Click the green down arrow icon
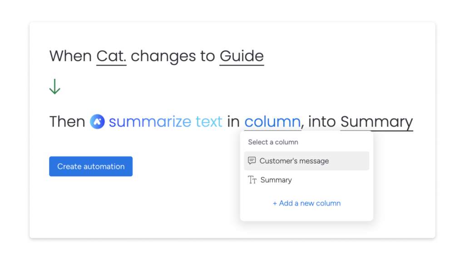This screenshot has height=260, width=465. 55,87
